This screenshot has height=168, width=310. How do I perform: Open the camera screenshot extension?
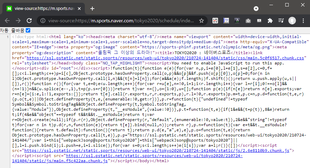pyautogui.click(x=248, y=21)
